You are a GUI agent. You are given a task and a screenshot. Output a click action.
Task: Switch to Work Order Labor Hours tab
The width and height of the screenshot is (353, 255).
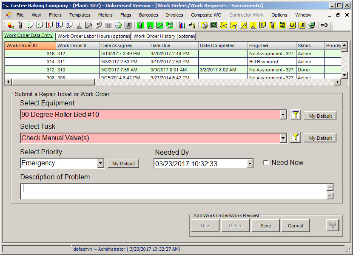point(94,36)
